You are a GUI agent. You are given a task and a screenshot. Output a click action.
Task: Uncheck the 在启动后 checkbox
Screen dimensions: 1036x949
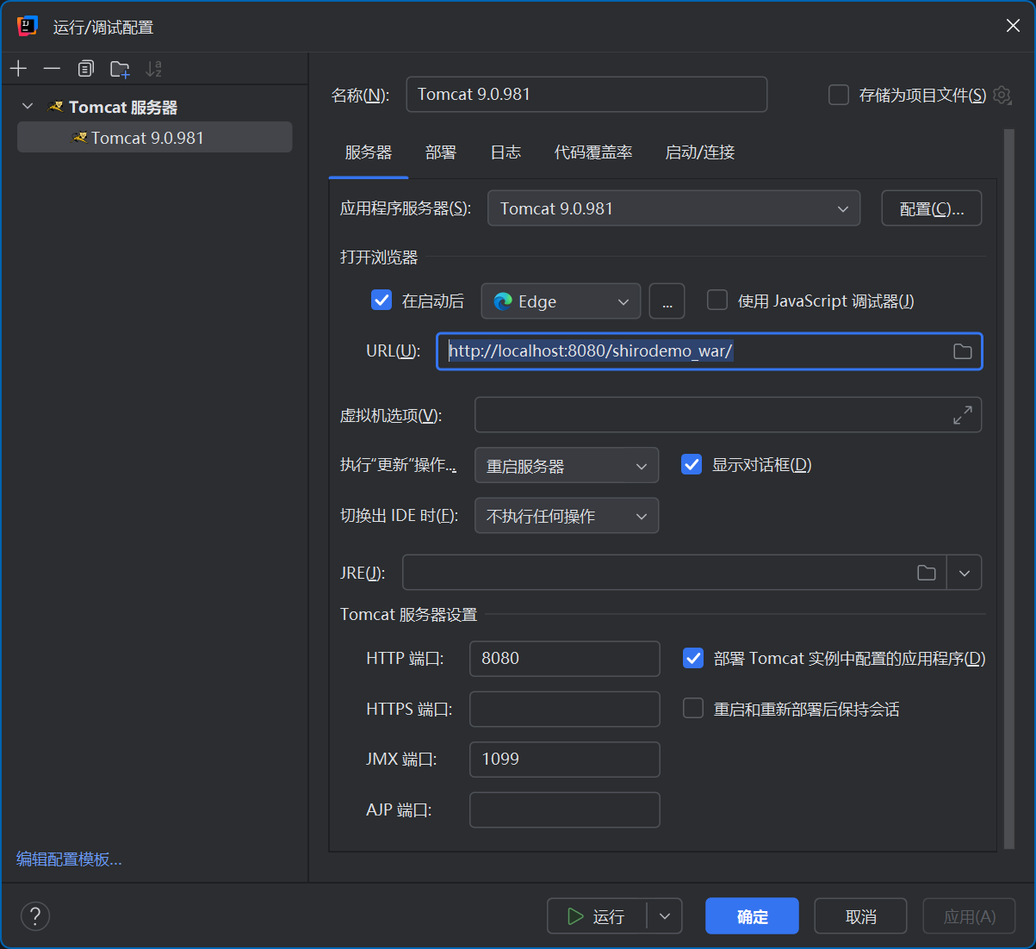tap(382, 300)
